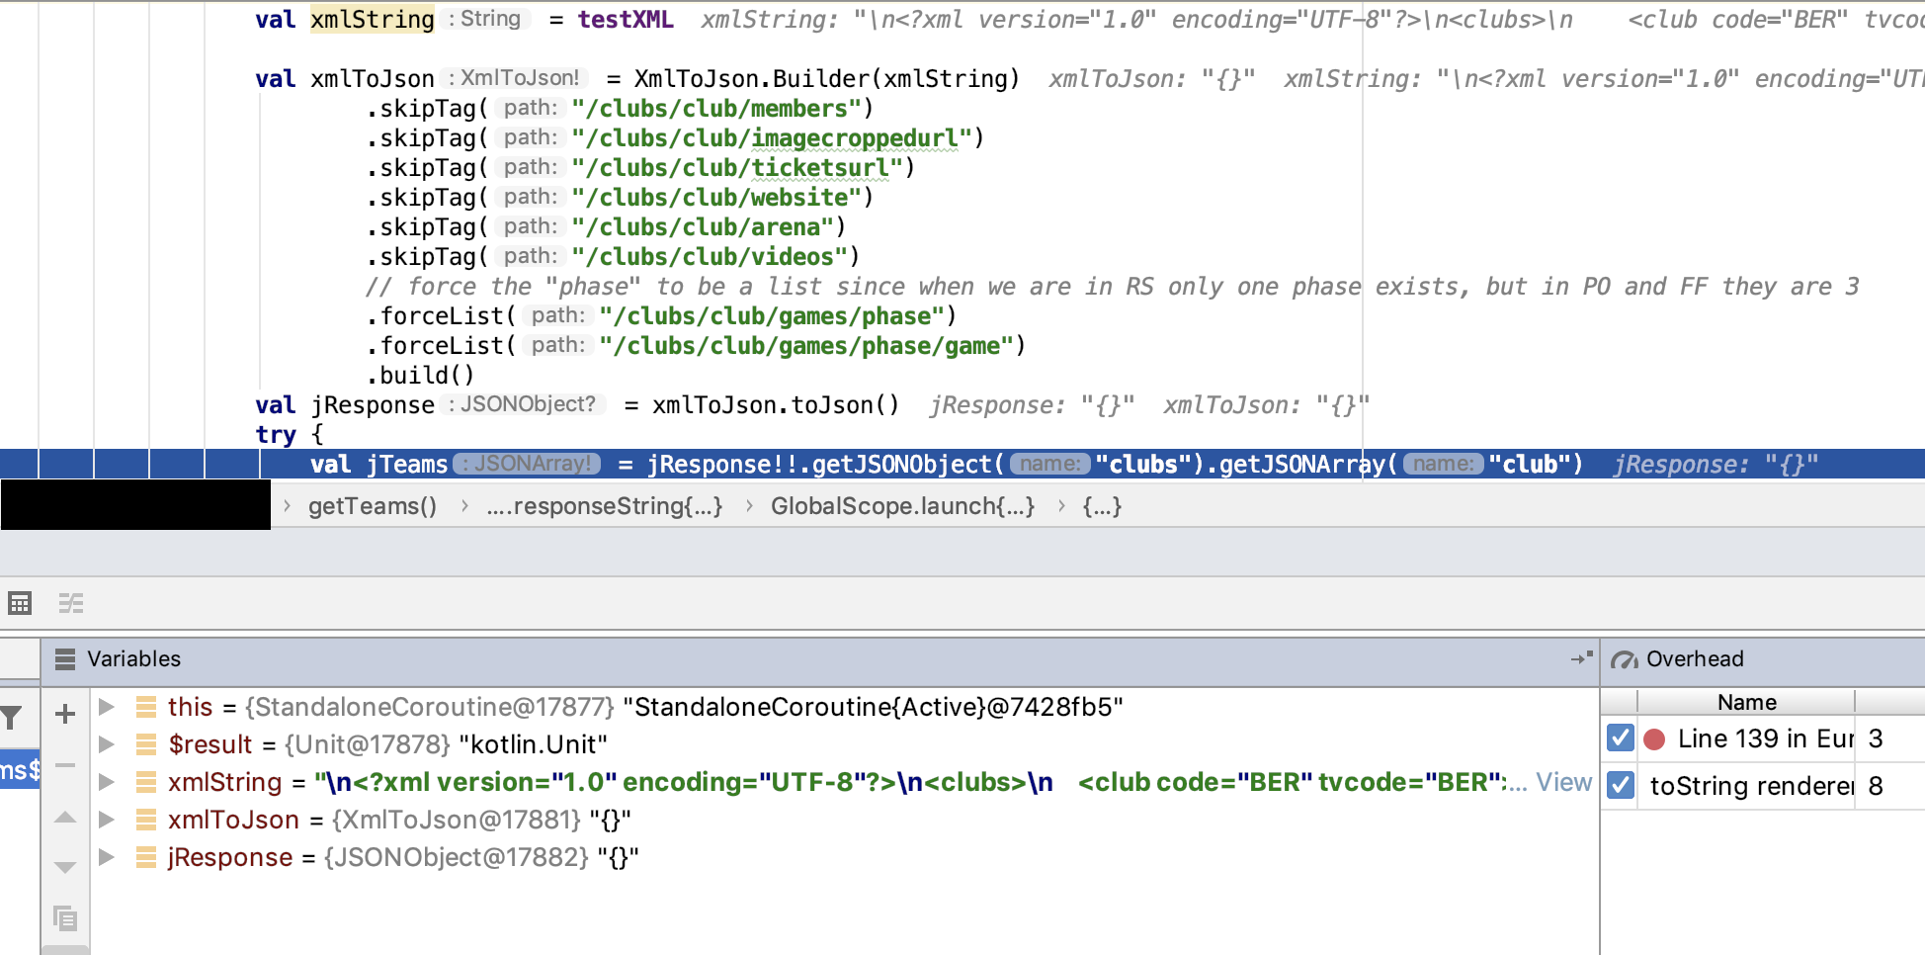
Task: Expand the $result variable node
Action: coord(107,744)
